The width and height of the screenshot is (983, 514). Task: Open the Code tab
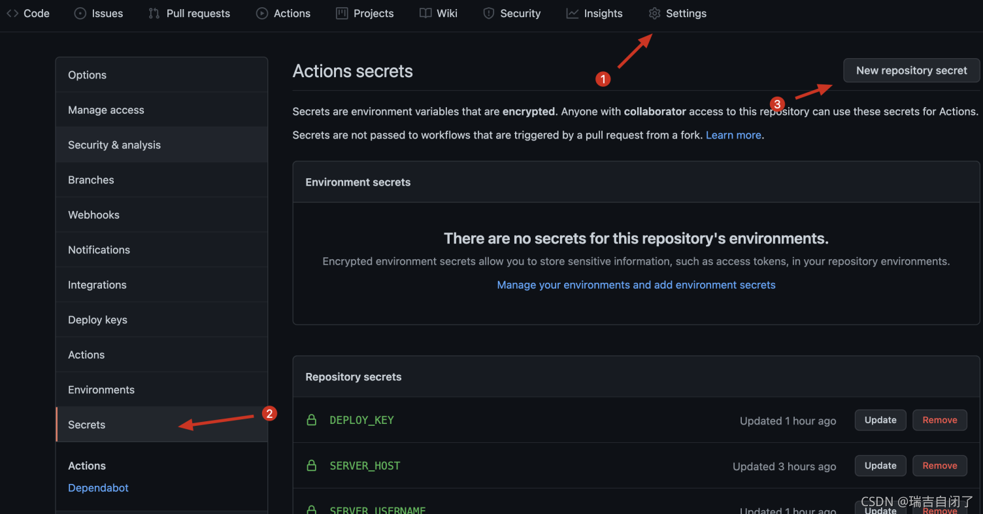pos(28,13)
